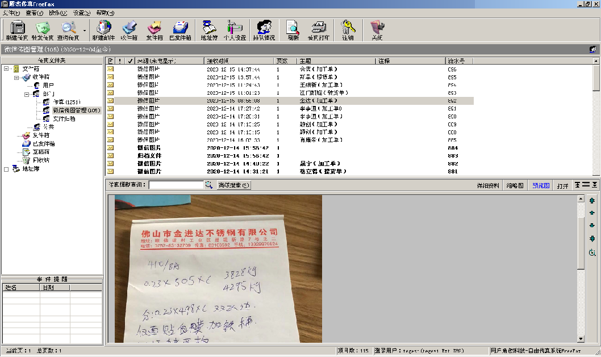Switch to the 预览图 tab

(x=541, y=186)
